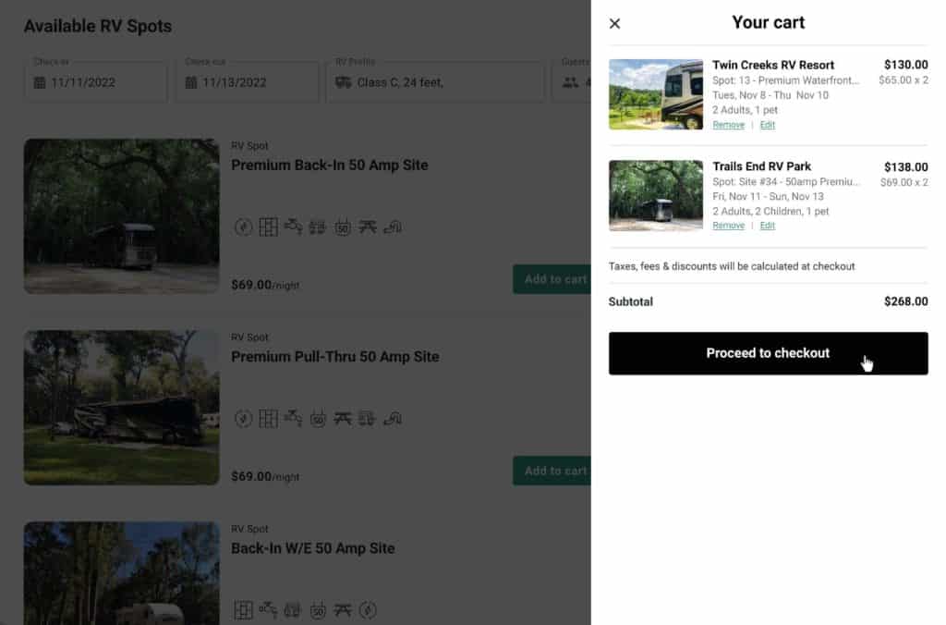Click the circular electric icon on Premium Pull-Thru site
The image size is (946, 625).
click(243, 419)
